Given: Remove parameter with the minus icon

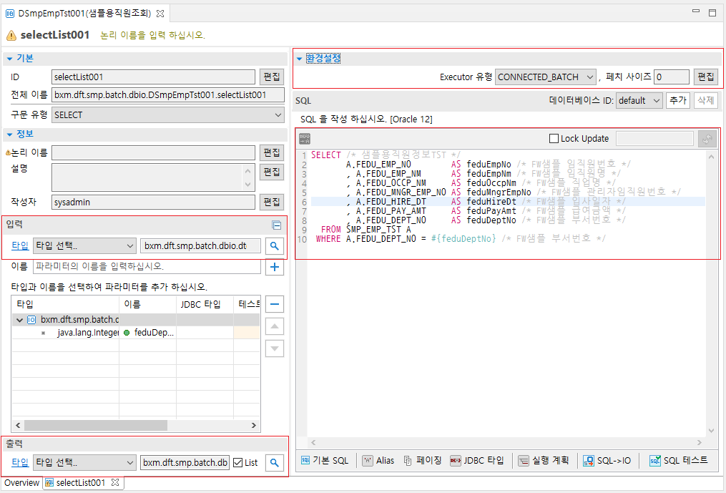Looking at the screenshot, I should pos(274,304).
